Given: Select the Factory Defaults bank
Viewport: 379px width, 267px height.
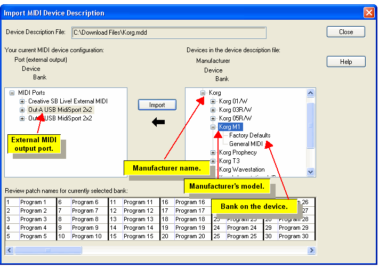Looking at the screenshot, I should pos(249,135).
